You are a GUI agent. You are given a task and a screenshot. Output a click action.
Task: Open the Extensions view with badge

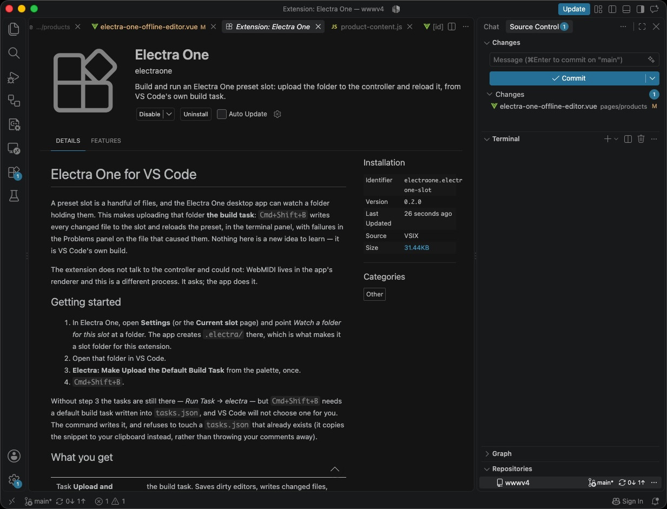(14, 173)
